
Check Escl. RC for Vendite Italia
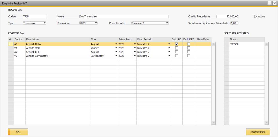(177, 48)
